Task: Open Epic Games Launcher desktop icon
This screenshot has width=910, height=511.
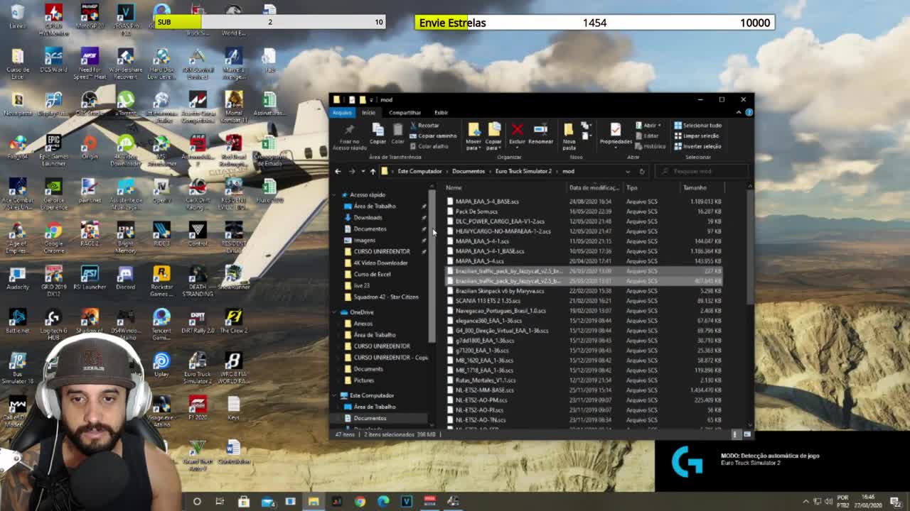Action: 53,151
